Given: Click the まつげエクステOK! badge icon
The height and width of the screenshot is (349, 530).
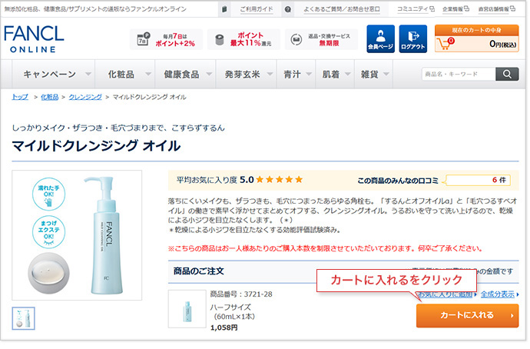Looking at the screenshot, I should click(x=48, y=232).
